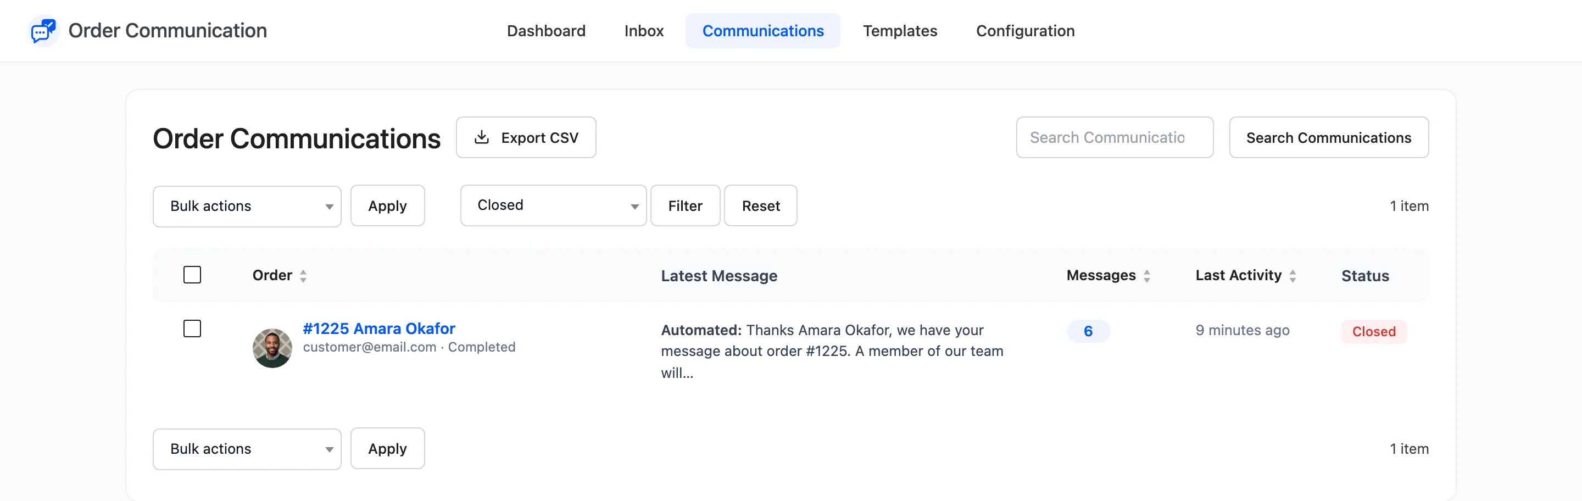
Task: Click the Export CSV button
Action: tap(526, 137)
